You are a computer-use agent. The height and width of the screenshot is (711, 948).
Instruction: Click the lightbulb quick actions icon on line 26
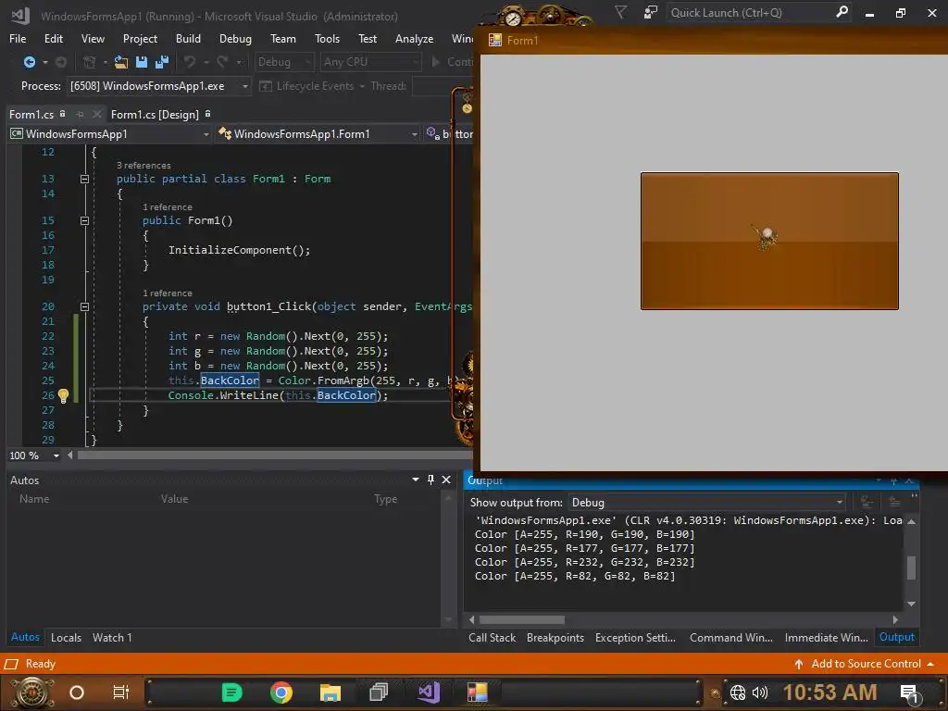63,395
